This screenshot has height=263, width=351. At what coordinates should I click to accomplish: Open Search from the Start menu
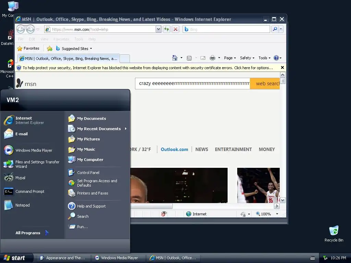[x=97, y=216]
